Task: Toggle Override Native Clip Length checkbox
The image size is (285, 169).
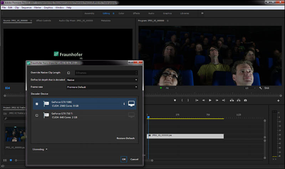Action: pyautogui.click(x=68, y=73)
